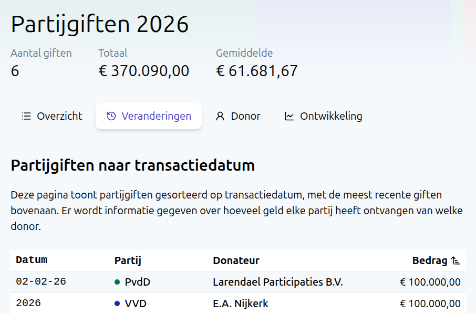476x314 pixels.
Task: Click the PvdD party name
Action: click(x=137, y=282)
